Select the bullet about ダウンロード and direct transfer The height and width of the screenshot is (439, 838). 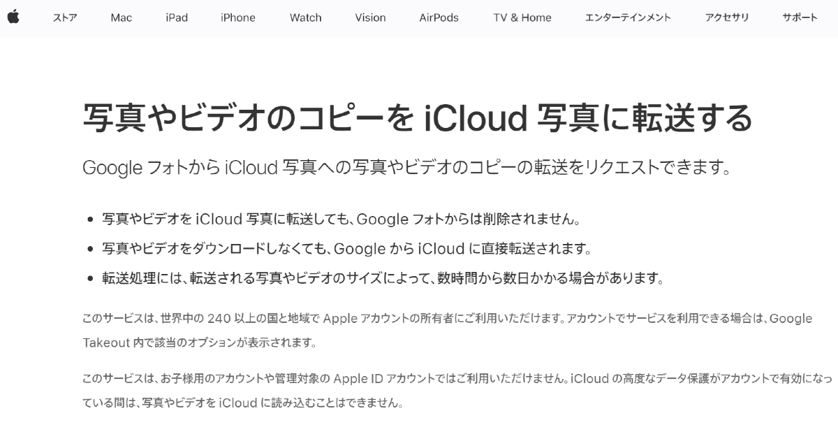(x=346, y=249)
